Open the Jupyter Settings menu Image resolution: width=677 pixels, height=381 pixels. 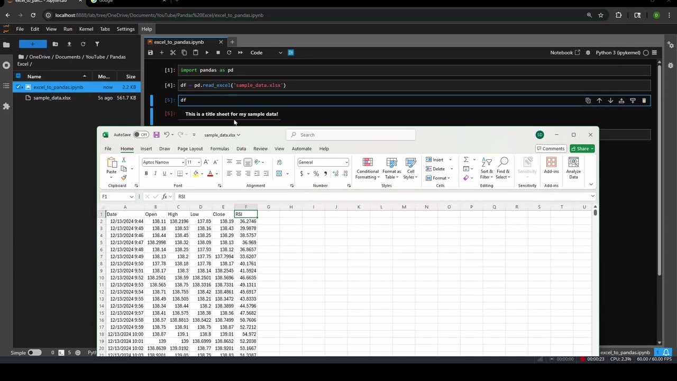(x=125, y=29)
